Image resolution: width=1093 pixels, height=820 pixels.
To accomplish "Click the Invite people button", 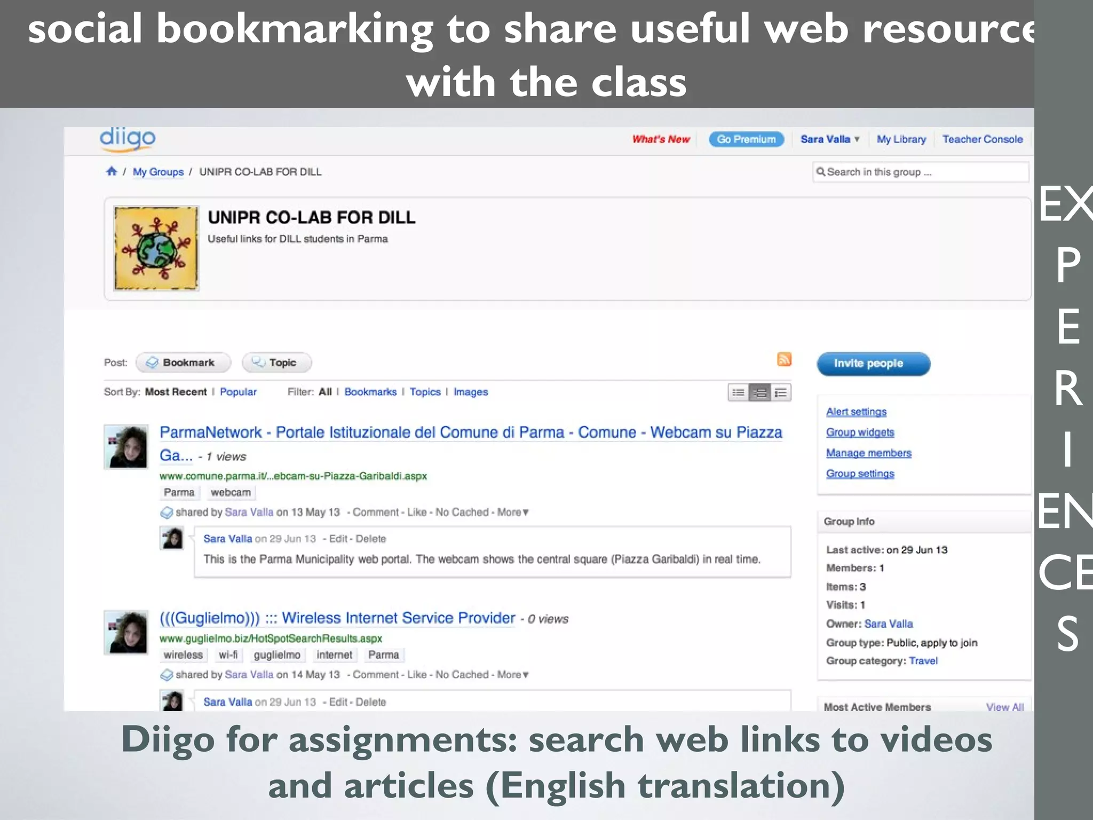I will pos(873,364).
